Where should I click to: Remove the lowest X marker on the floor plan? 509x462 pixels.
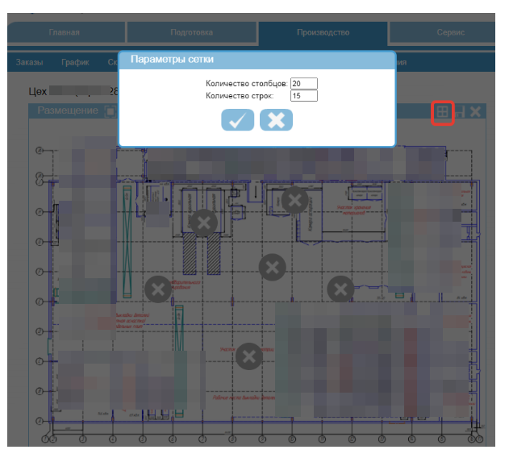pos(249,355)
